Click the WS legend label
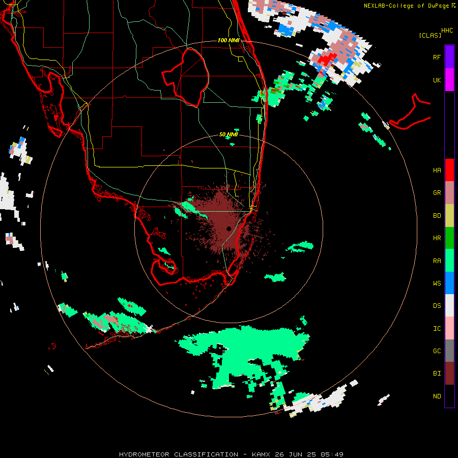Screen dimensions: 458x458 [x=437, y=283]
